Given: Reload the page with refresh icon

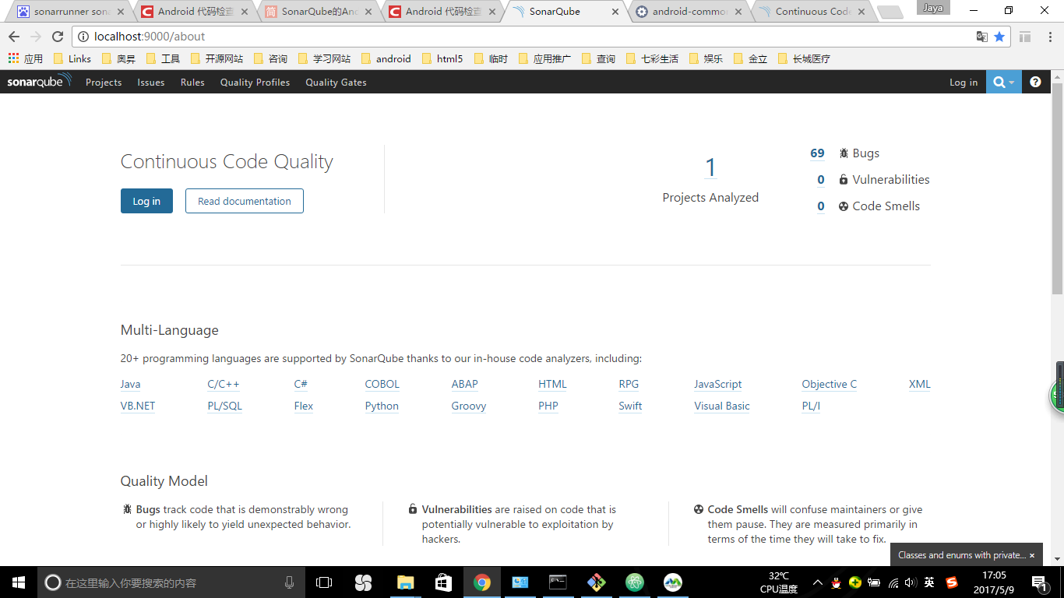Looking at the screenshot, I should [x=58, y=37].
